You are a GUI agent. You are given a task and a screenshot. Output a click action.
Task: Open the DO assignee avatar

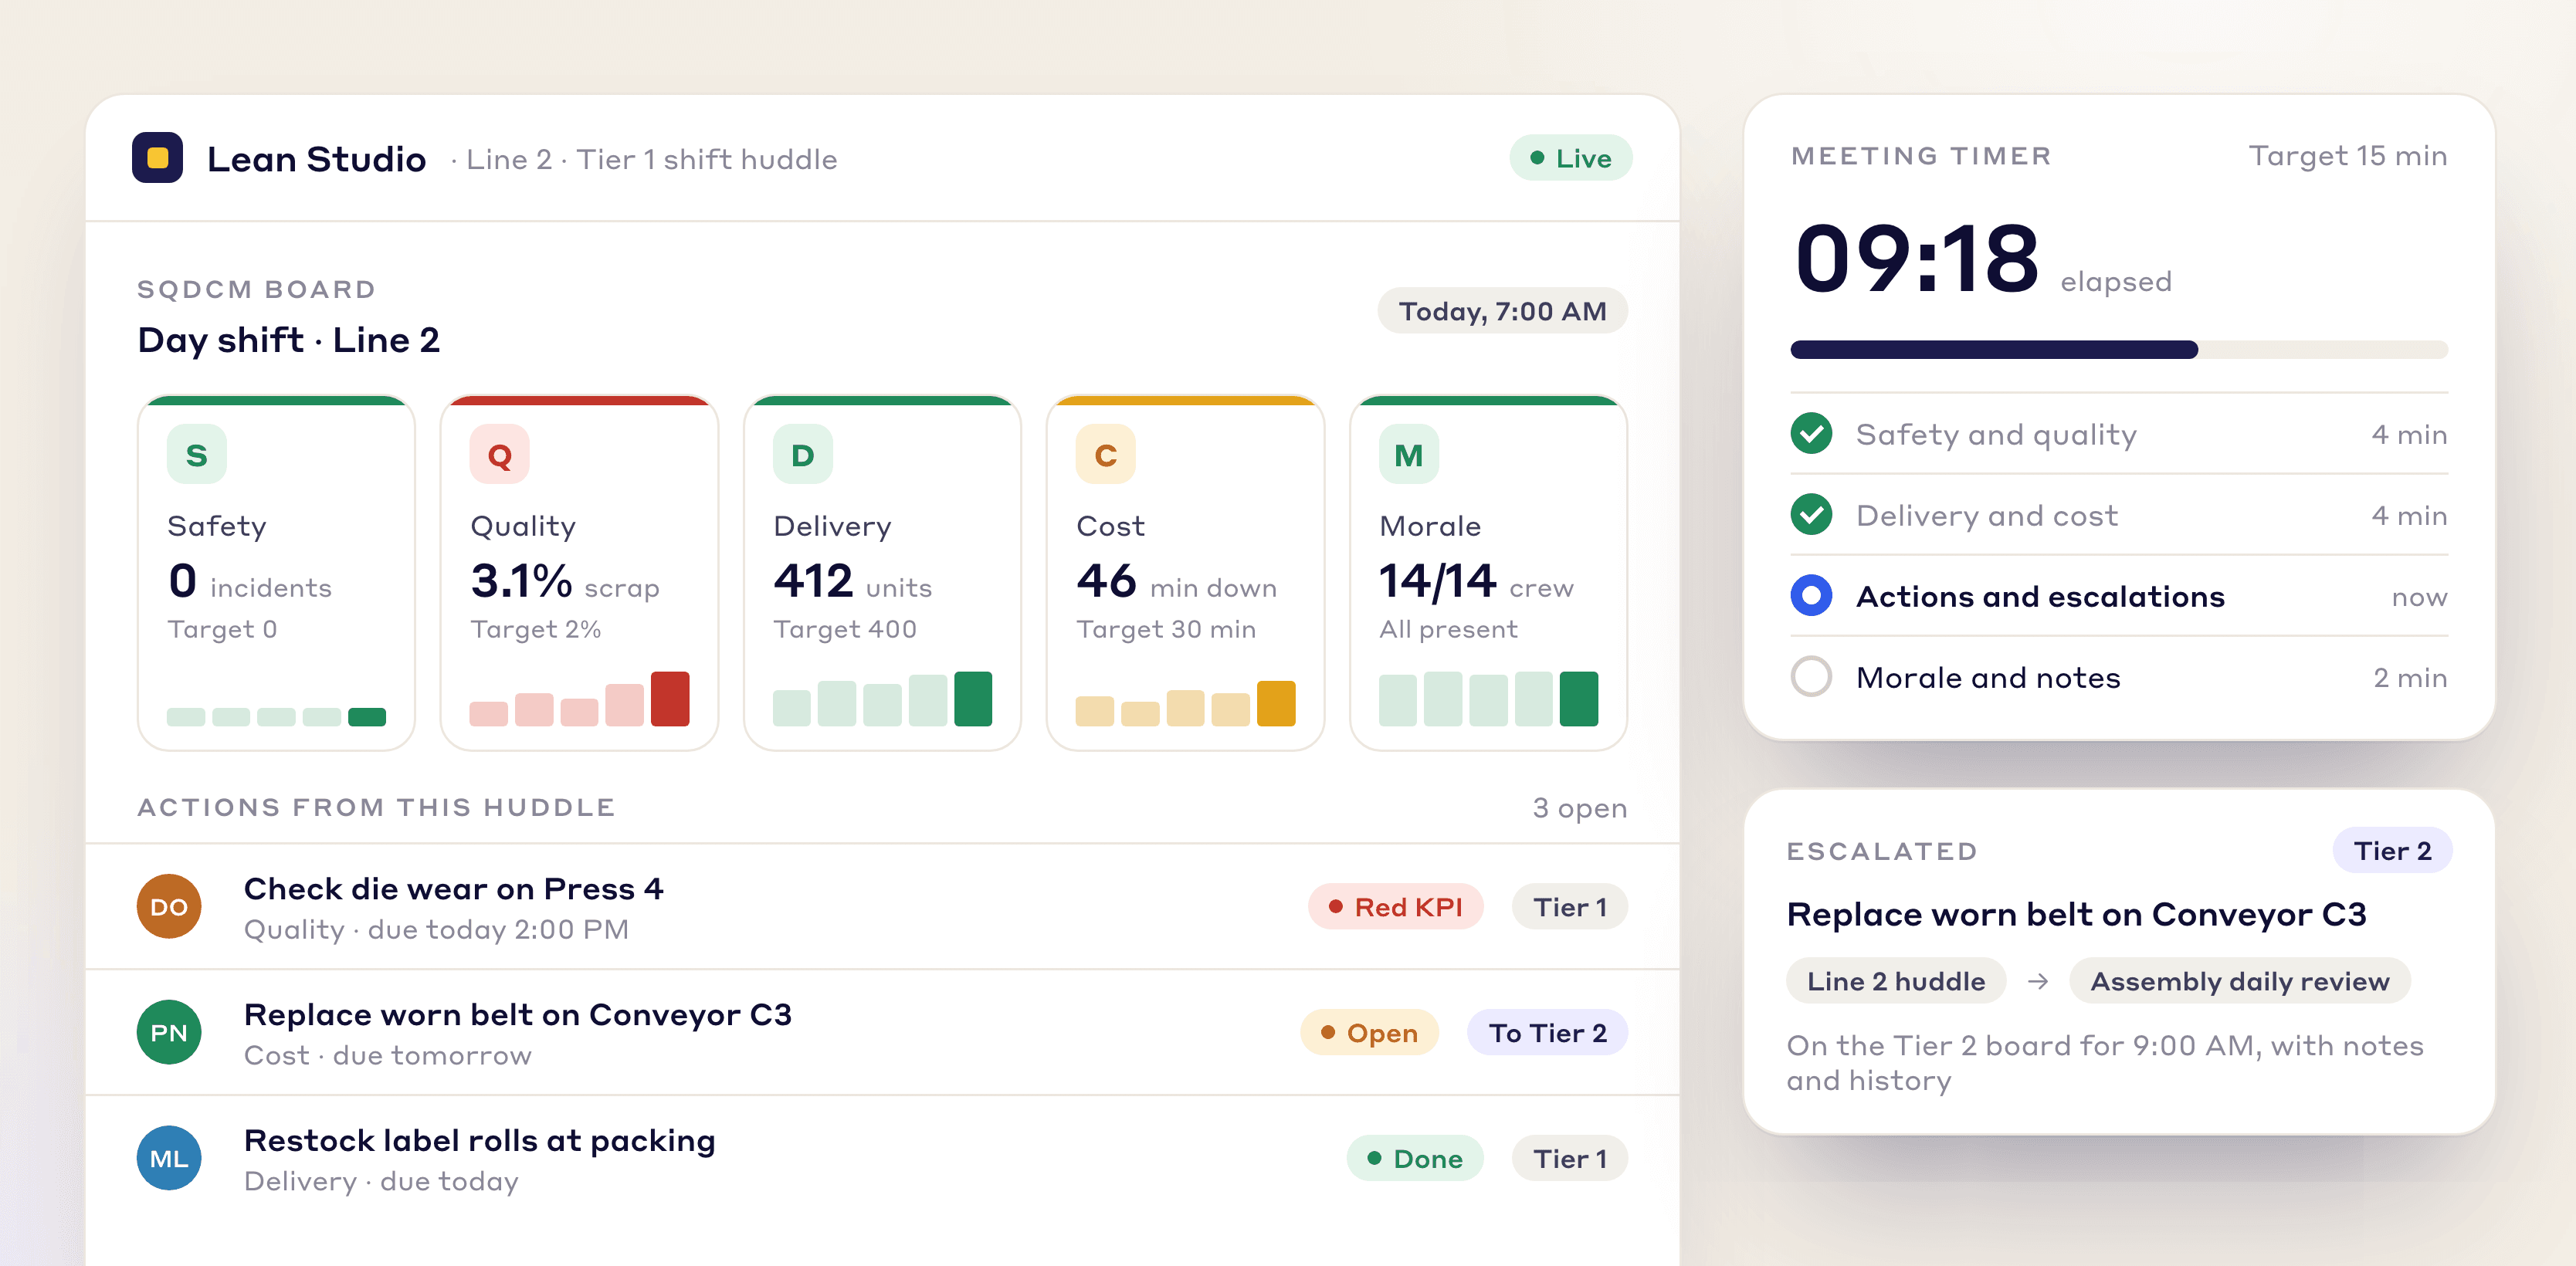coord(169,906)
